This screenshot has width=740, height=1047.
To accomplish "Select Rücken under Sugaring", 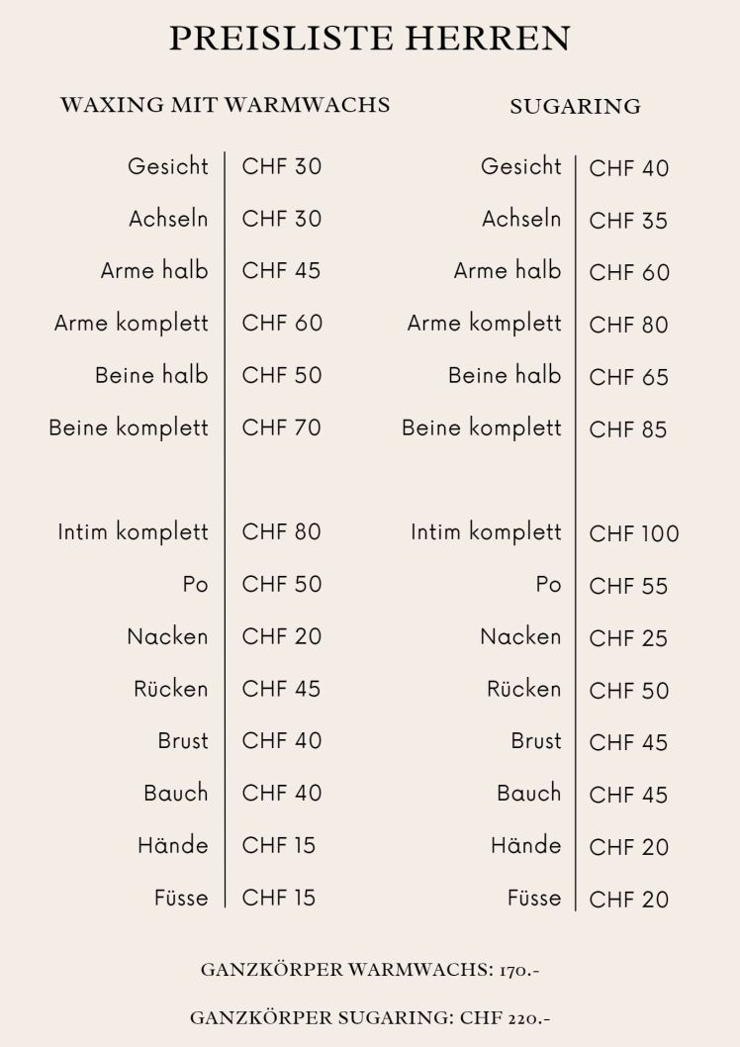I will pos(523,689).
